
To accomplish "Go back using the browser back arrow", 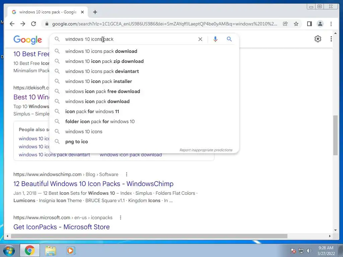I will [12, 24].
